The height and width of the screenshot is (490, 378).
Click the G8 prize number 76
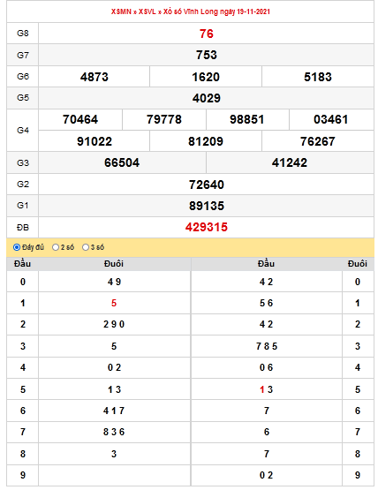coord(207,34)
